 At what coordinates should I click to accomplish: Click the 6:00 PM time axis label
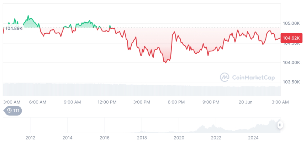(x=176, y=102)
